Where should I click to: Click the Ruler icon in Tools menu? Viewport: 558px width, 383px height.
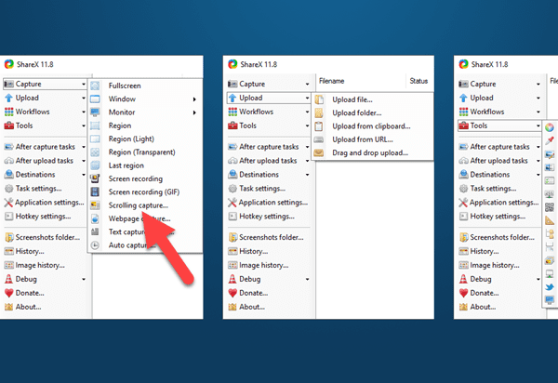(x=550, y=220)
